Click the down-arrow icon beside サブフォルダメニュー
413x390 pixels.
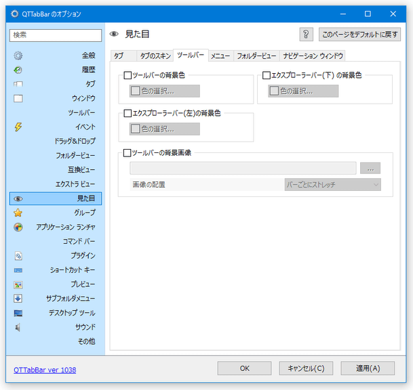click(18, 299)
